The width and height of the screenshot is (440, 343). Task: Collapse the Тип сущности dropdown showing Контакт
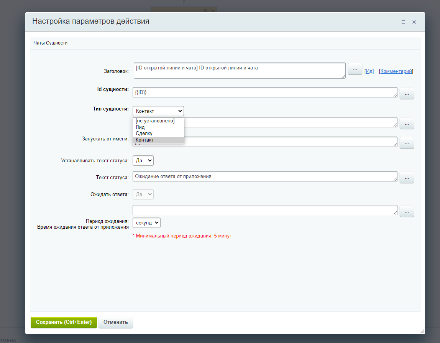pos(158,111)
